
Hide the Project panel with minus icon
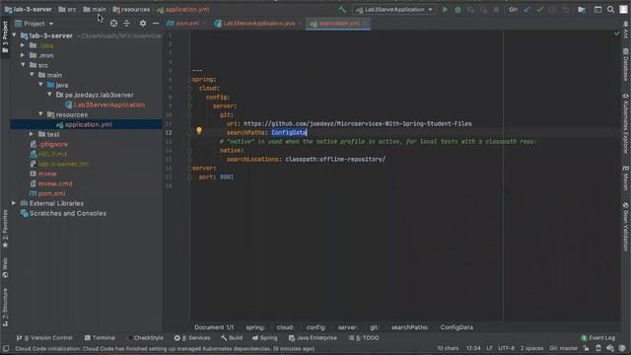coord(156,24)
